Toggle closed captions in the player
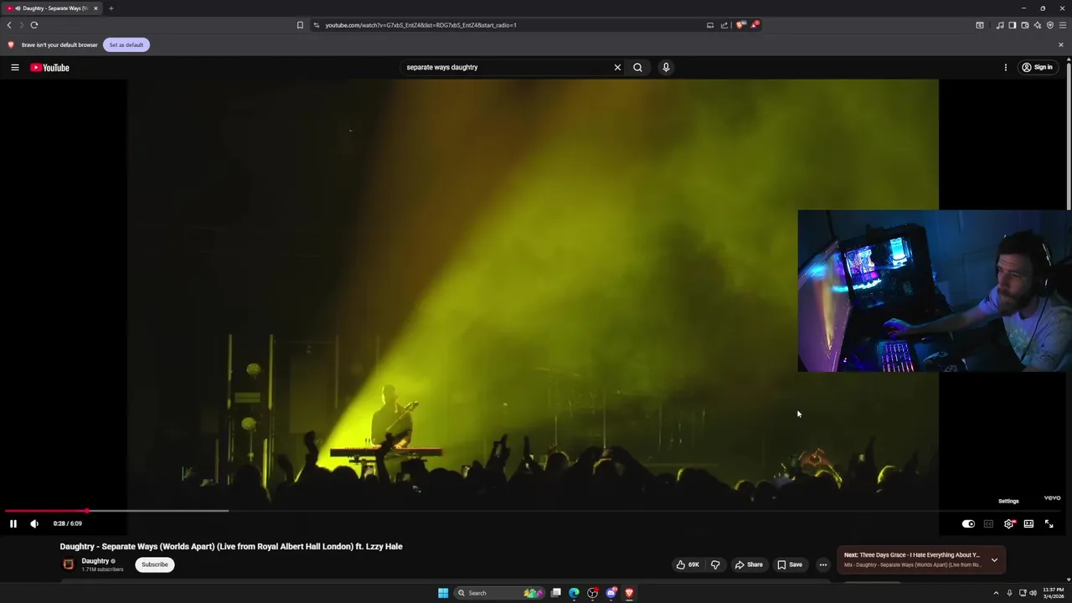This screenshot has height=603, width=1072. tap(988, 523)
